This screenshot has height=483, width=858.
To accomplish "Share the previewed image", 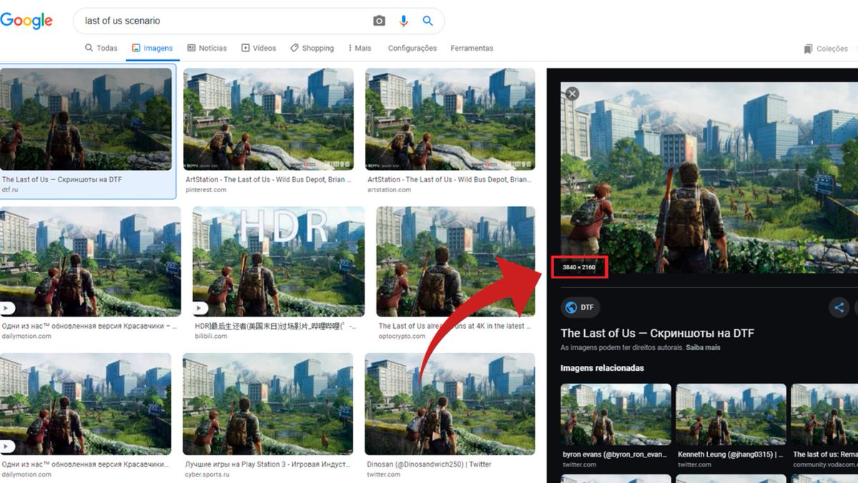I will point(839,308).
